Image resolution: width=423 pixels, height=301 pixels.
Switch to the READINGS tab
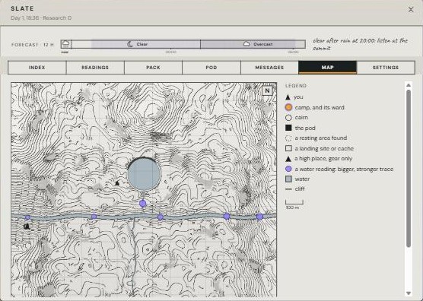95,68
